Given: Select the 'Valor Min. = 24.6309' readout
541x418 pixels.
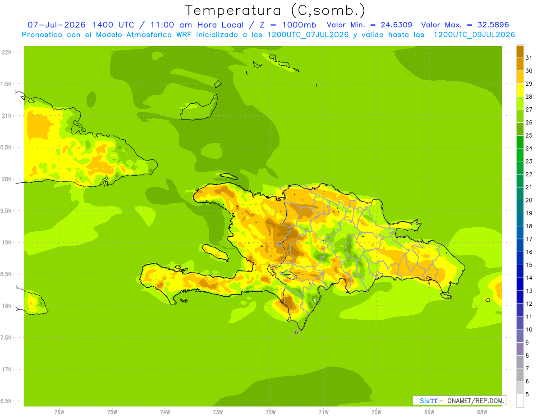Looking at the screenshot, I should (369, 25).
